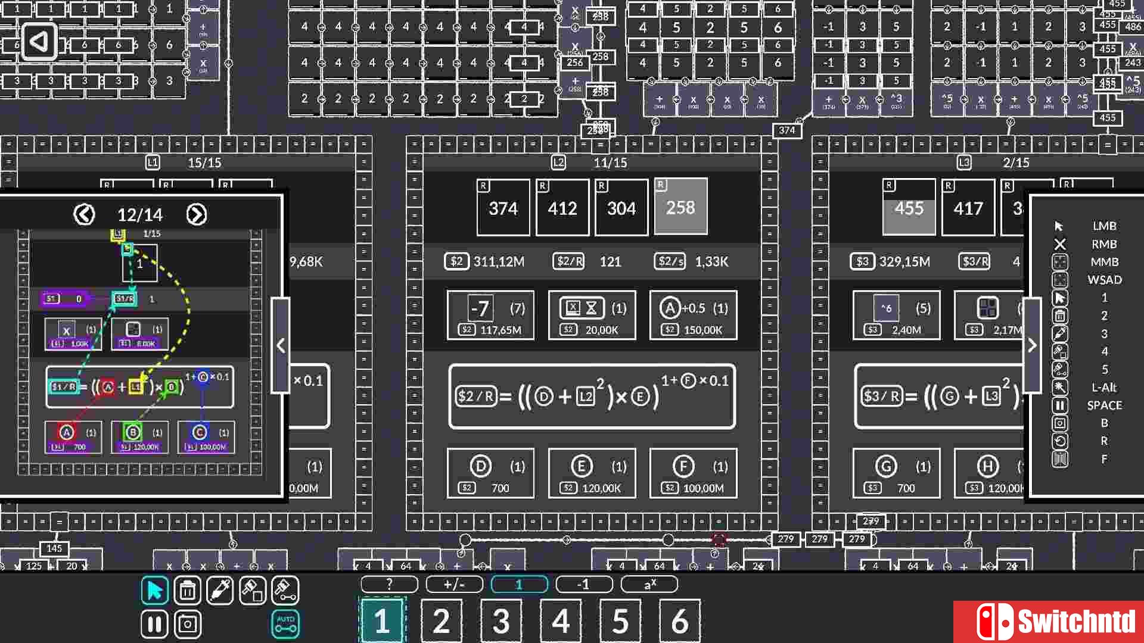
Task: Buy upgrade D costing 700
Action: coord(490,474)
